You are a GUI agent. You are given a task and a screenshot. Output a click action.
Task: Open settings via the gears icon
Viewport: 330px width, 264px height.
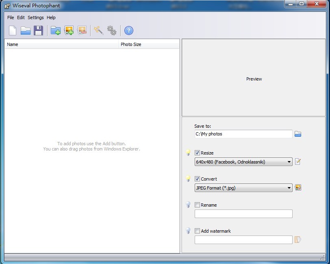click(112, 31)
